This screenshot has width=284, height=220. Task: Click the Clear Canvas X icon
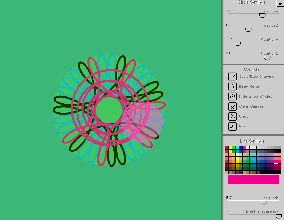(232, 107)
